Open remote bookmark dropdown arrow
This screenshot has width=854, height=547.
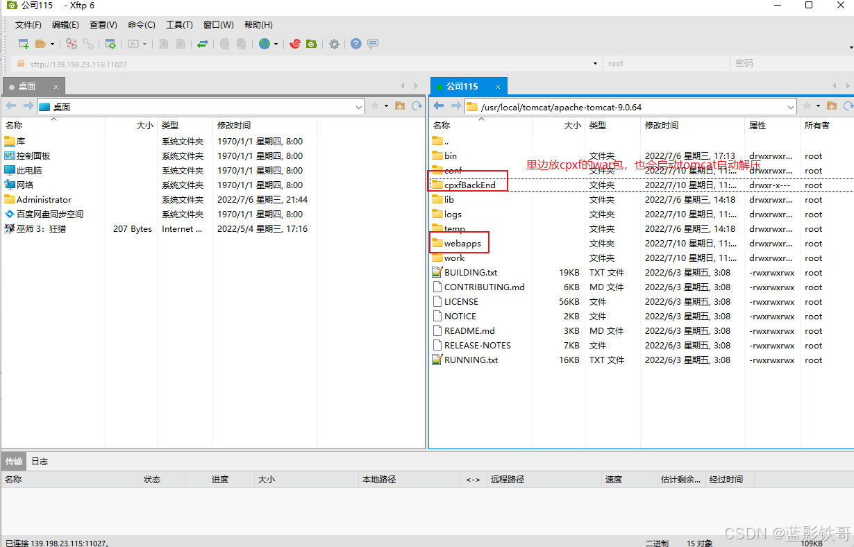[x=818, y=106]
